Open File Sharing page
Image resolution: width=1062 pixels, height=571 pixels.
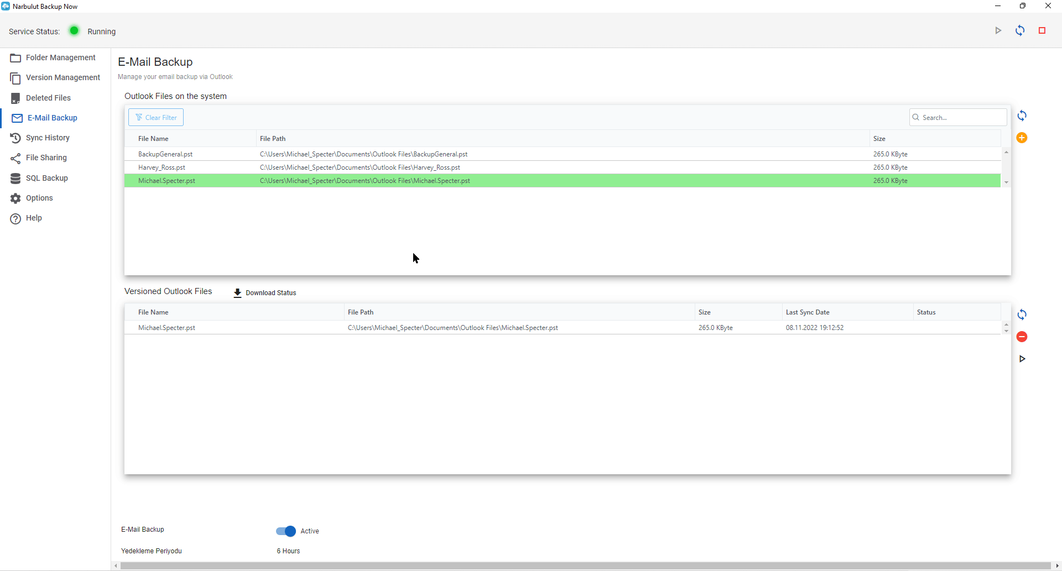pos(46,158)
